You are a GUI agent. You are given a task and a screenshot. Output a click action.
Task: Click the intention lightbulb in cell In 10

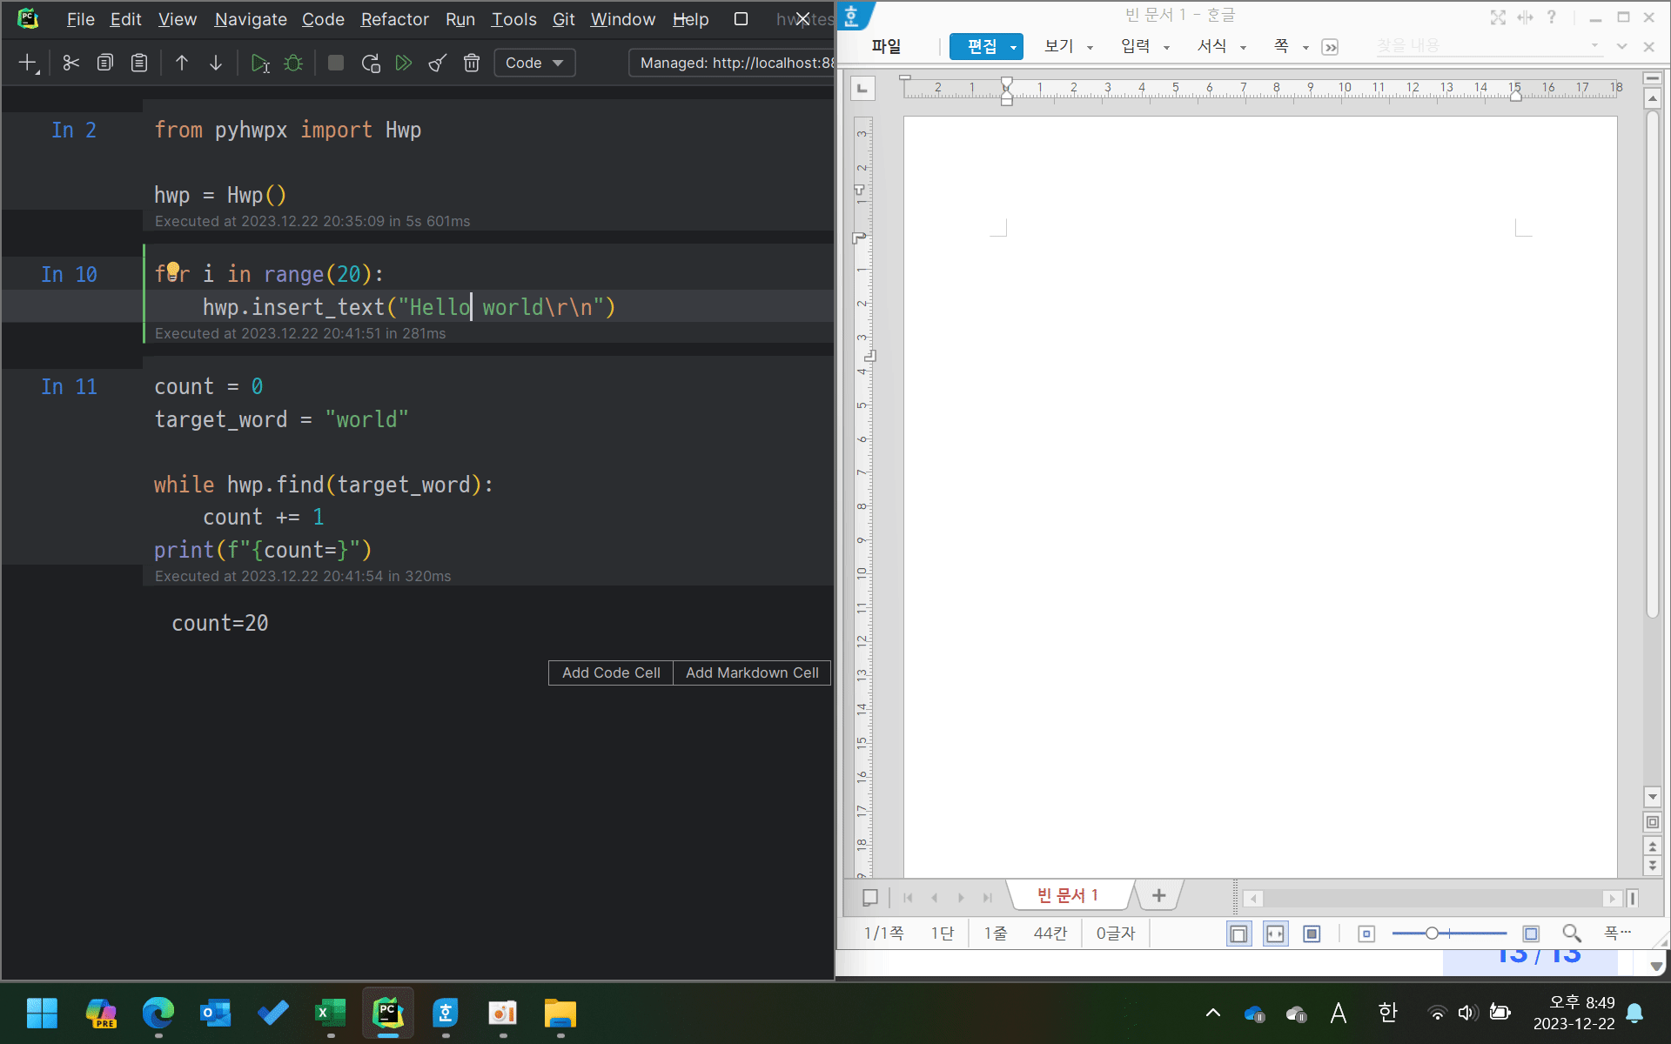tap(172, 270)
